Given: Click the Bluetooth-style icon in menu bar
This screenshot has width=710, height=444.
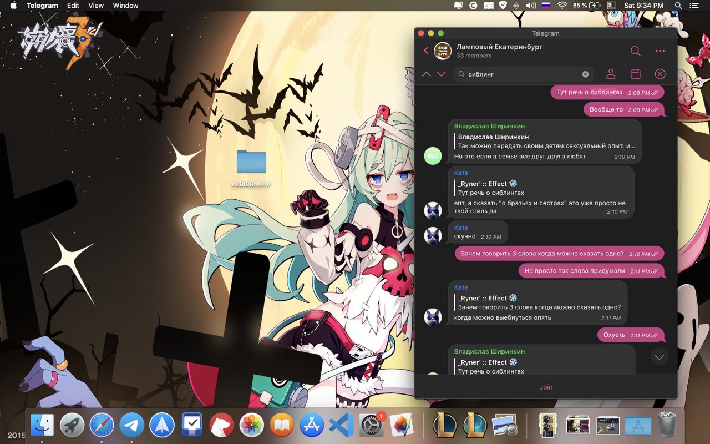Looking at the screenshot, I should point(516,6).
